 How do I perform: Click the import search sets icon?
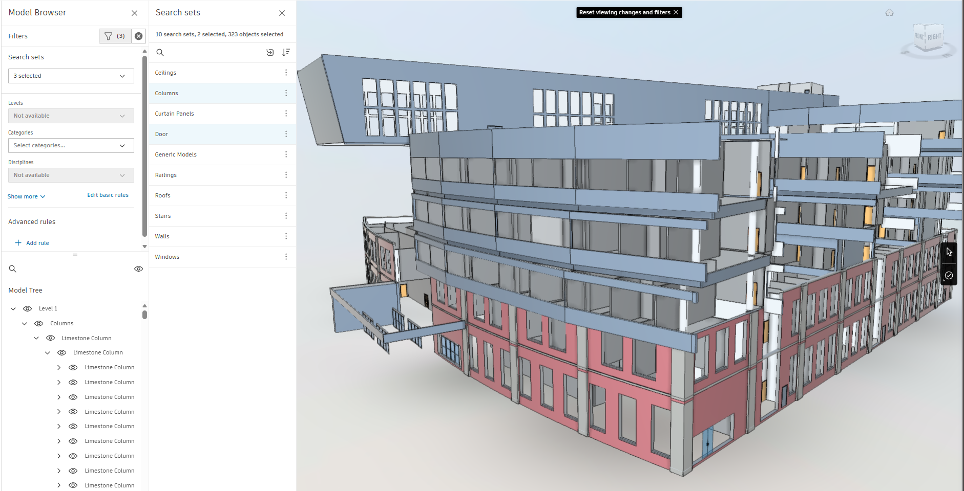270,52
